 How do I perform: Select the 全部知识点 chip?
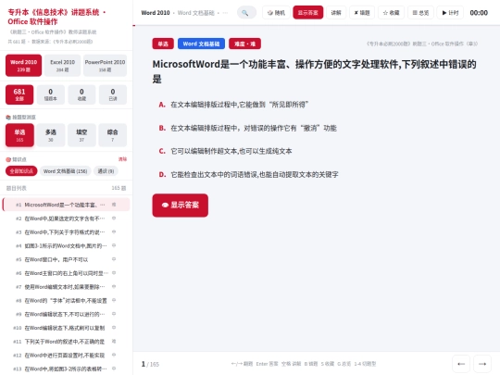21,171
